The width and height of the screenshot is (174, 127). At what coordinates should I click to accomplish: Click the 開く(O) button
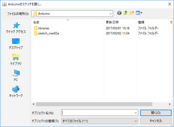(156, 113)
